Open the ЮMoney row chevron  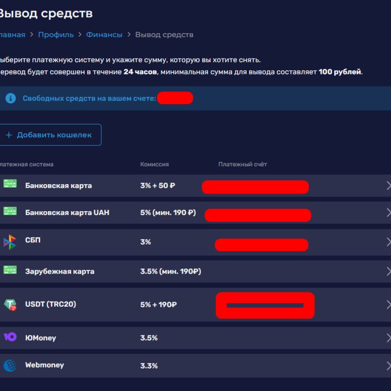click(389, 338)
